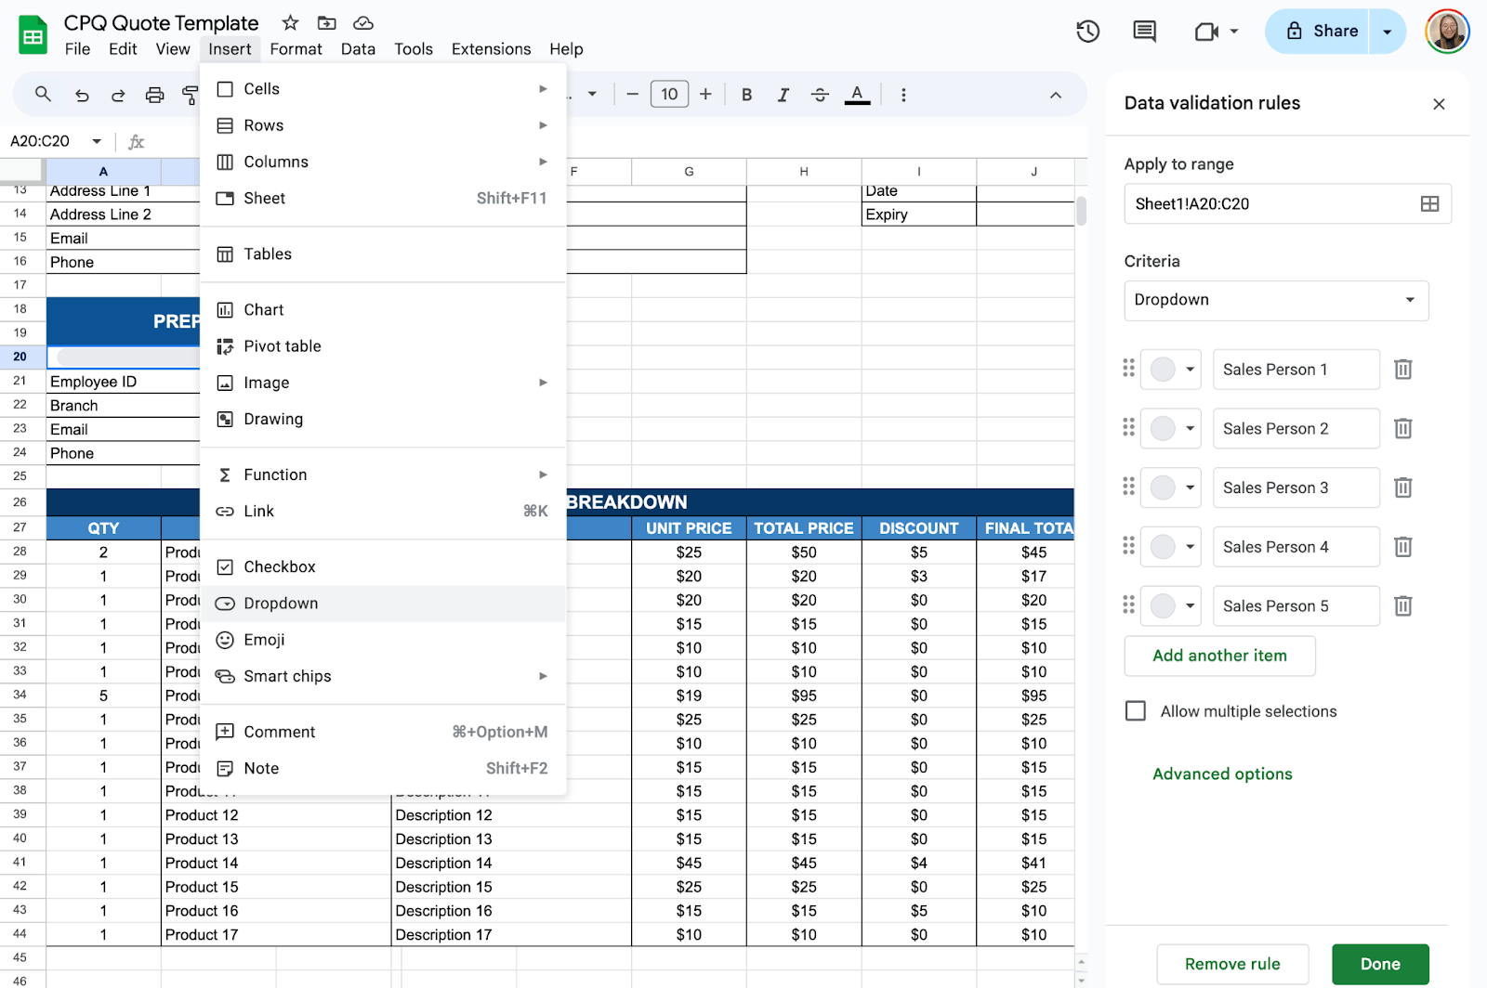Viewport: 1487px width, 988px height.
Task: Open the comments panel icon
Action: pos(1144,32)
